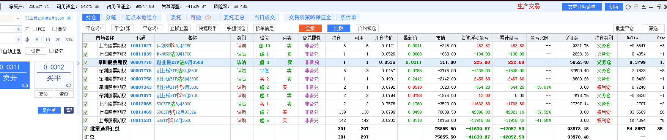The width and height of the screenshot is (667, 140).
Task: Uncheck the 科创50购9月2250 row checkbox
Action: tap(86, 46)
